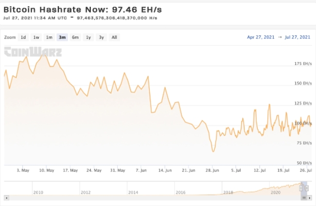
Task: Click the 2016 label in navigator
Action: (x=180, y=192)
